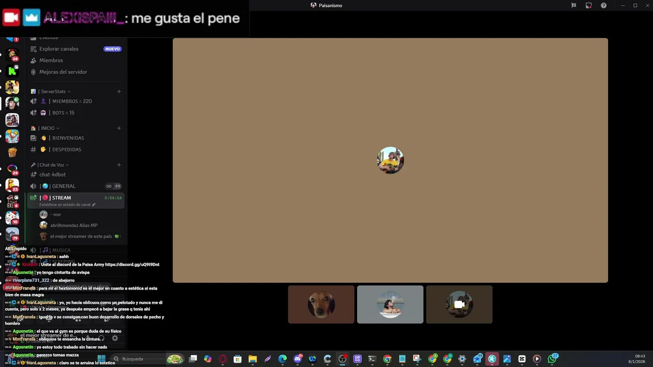Click the NUEVO badge beside Explorar canales
The width and height of the screenshot is (653, 367).
click(x=112, y=49)
